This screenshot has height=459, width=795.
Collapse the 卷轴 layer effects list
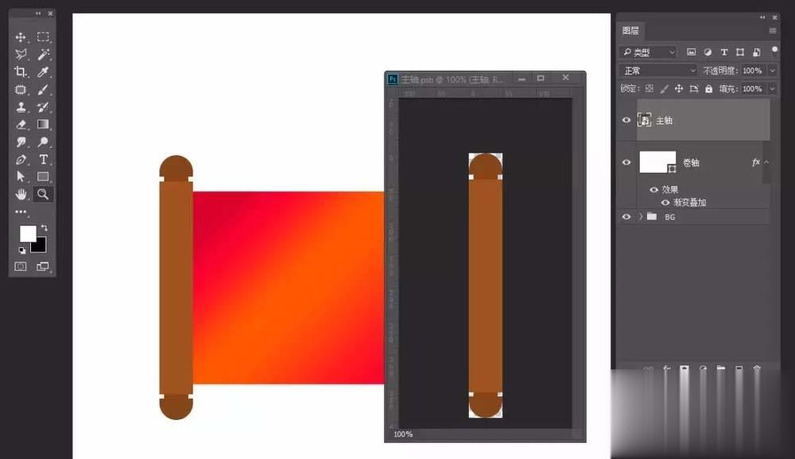[766, 162]
